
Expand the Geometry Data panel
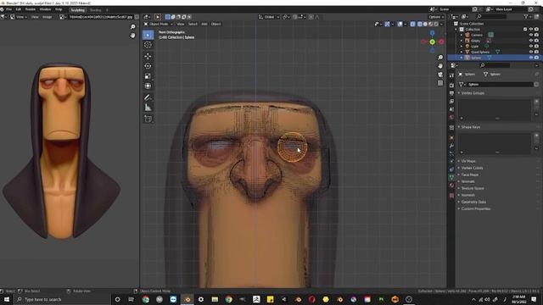[473, 202]
